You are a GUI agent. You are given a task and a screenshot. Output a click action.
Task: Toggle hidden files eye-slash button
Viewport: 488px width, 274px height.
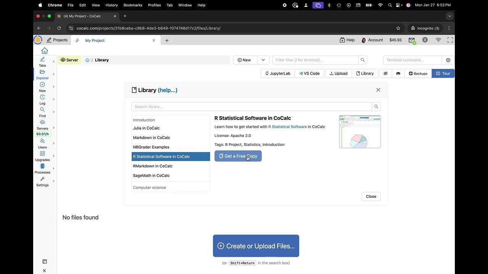click(x=385, y=73)
